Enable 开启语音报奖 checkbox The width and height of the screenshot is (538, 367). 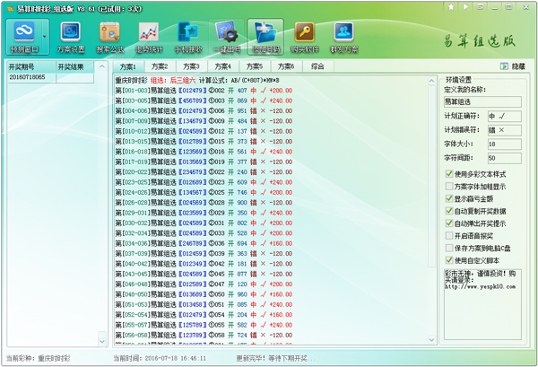[450, 235]
